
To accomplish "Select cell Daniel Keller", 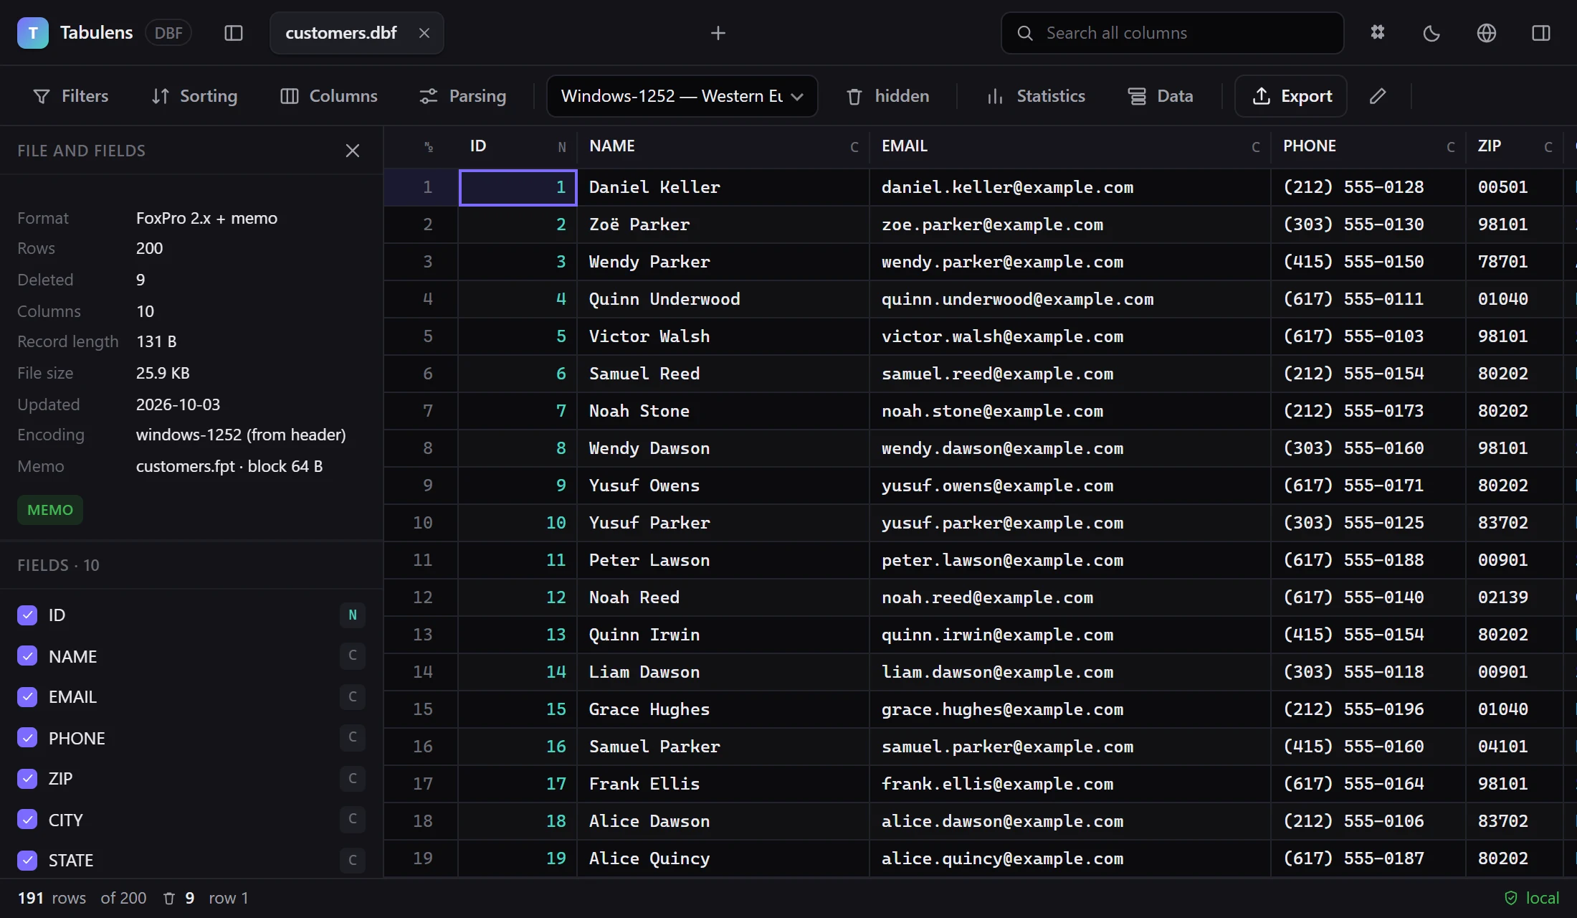I will [723, 187].
